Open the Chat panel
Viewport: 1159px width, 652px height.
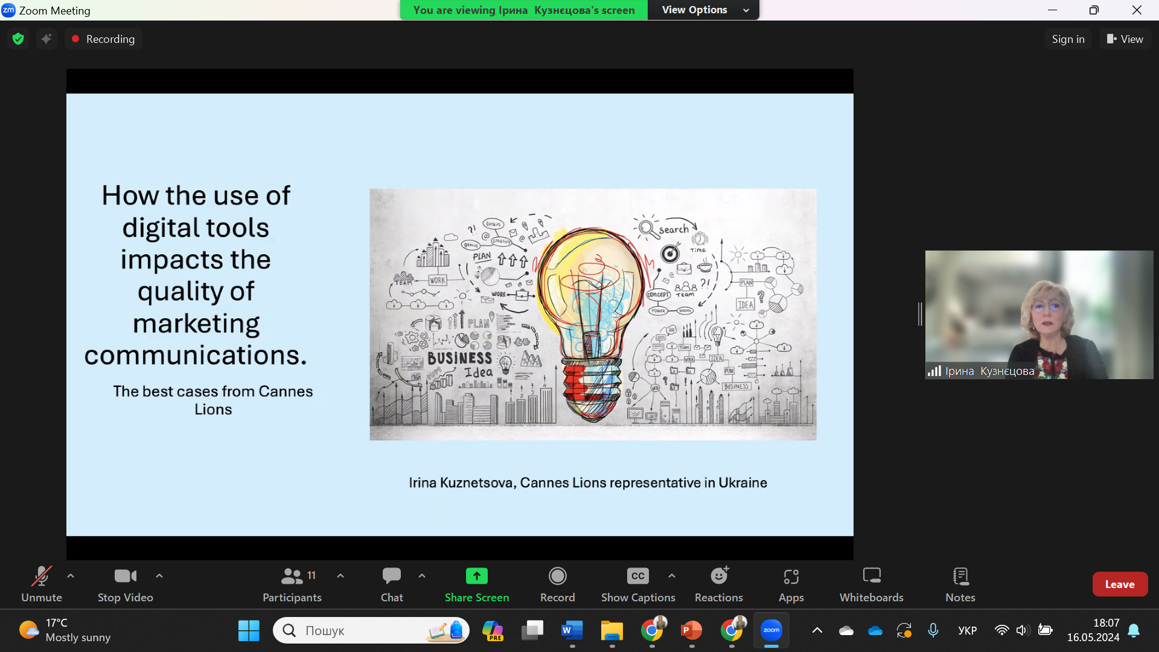[391, 583]
